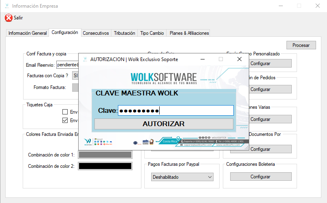Switch to the Información General tab
Image resolution: width=327 pixels, height=203 pixels.
(x=28, y=33)
